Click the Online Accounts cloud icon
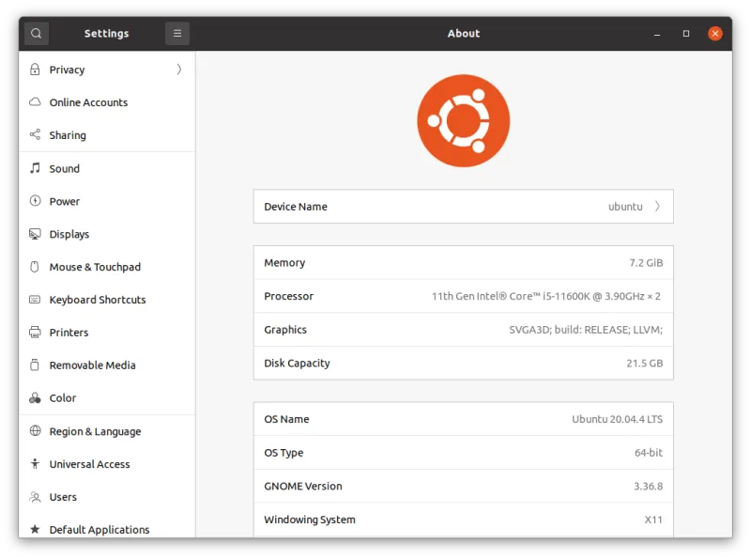Image resolution: width=751 pixels, height=559 pixels. point(35,102)
